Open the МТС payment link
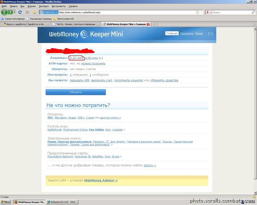Screen dimensions: 257x205 [50, 118]
